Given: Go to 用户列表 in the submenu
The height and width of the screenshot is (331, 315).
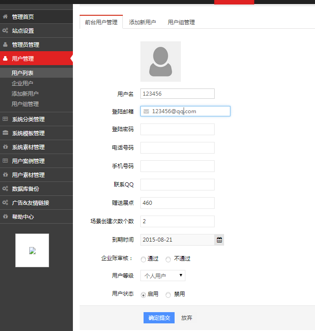Looking at the screenshot, I should (x=36, y=73).
